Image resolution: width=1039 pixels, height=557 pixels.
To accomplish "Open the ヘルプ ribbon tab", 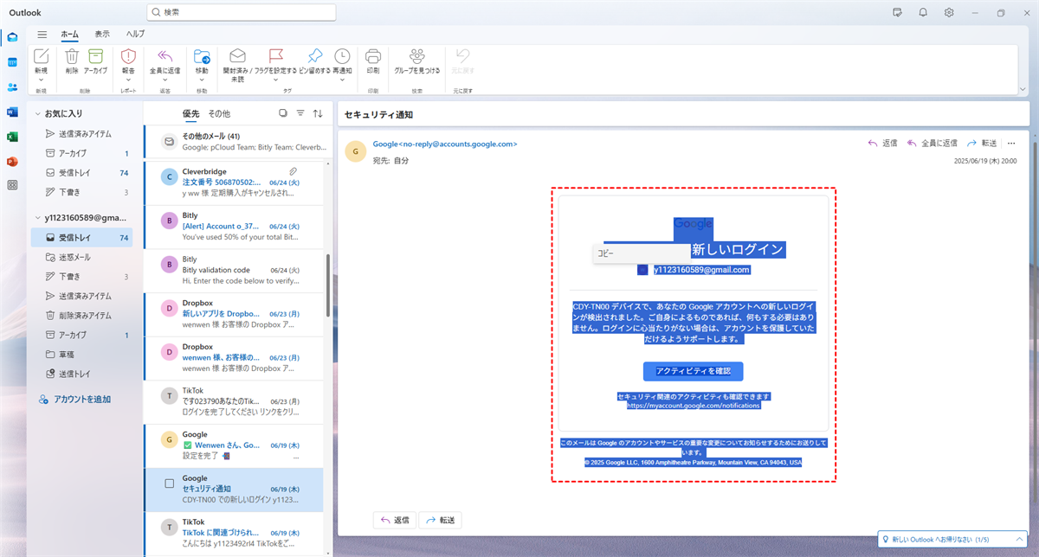I will [x=136, y=35].
